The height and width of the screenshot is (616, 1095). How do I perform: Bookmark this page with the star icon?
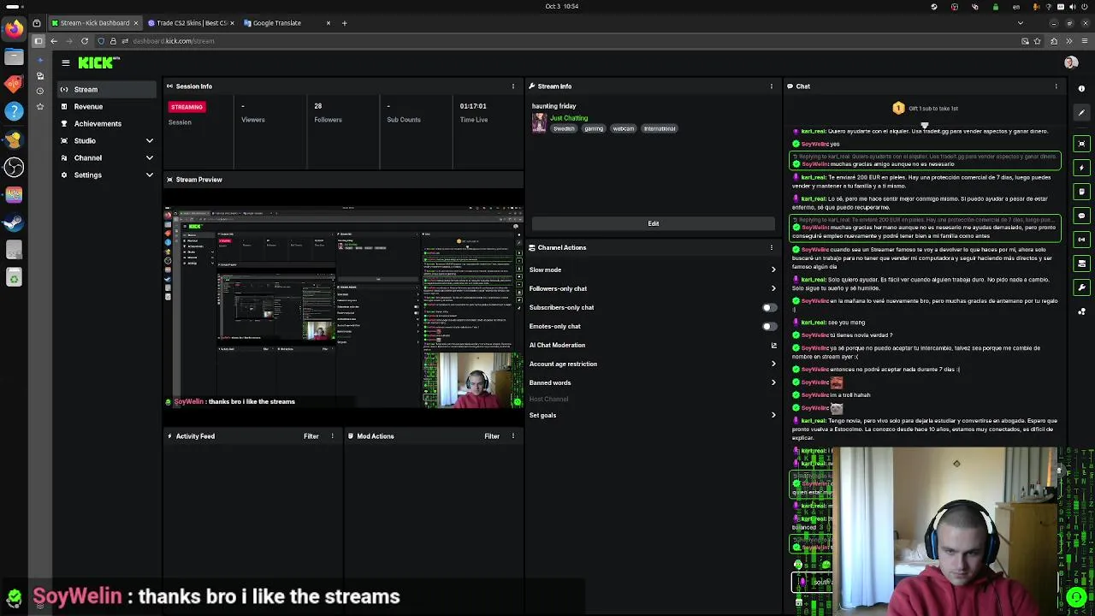coord(1038,41)
